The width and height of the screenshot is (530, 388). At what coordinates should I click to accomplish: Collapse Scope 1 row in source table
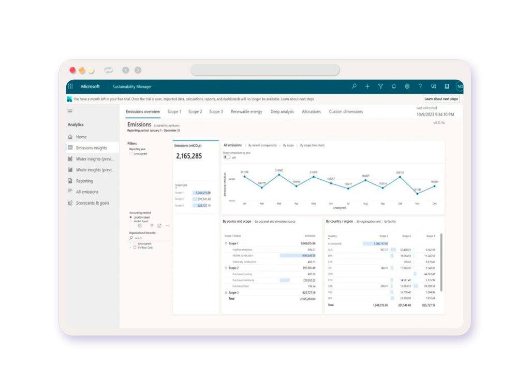coord(226,243)
